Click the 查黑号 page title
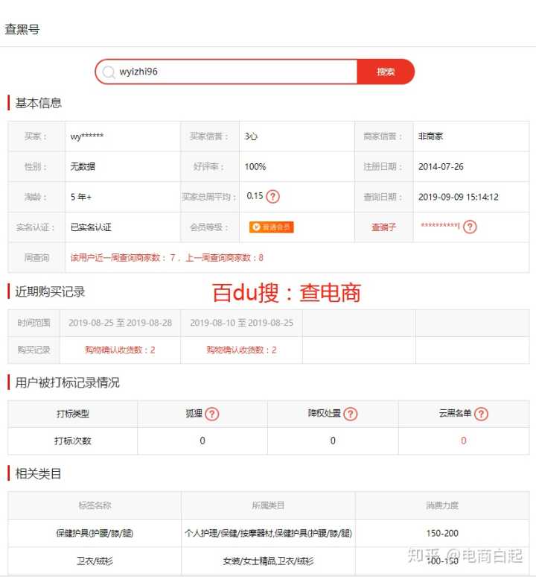 (x=22, y=29)
